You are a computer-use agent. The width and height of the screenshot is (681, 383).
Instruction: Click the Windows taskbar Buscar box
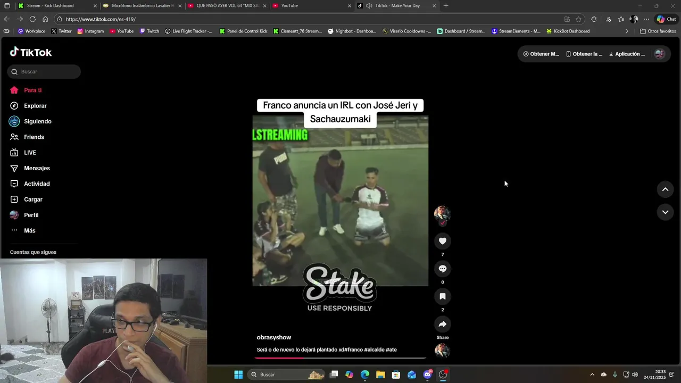[x=287, y=374]
